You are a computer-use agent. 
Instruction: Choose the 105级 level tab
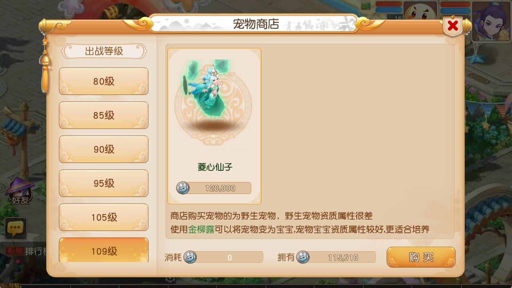click(x=104, y=217)
